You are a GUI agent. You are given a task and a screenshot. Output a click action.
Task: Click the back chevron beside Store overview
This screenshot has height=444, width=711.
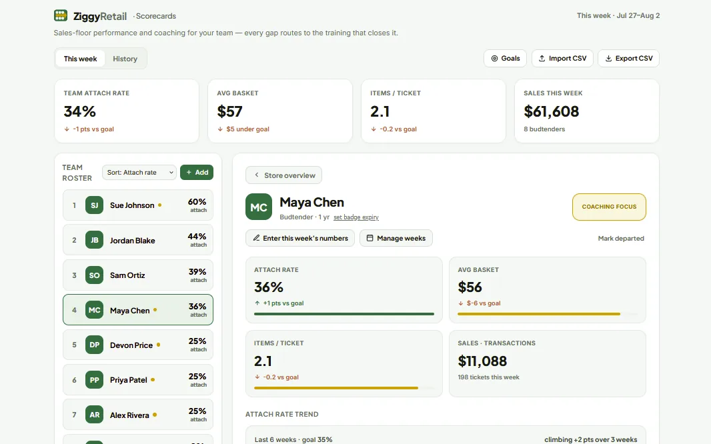[x=257, y=175]
